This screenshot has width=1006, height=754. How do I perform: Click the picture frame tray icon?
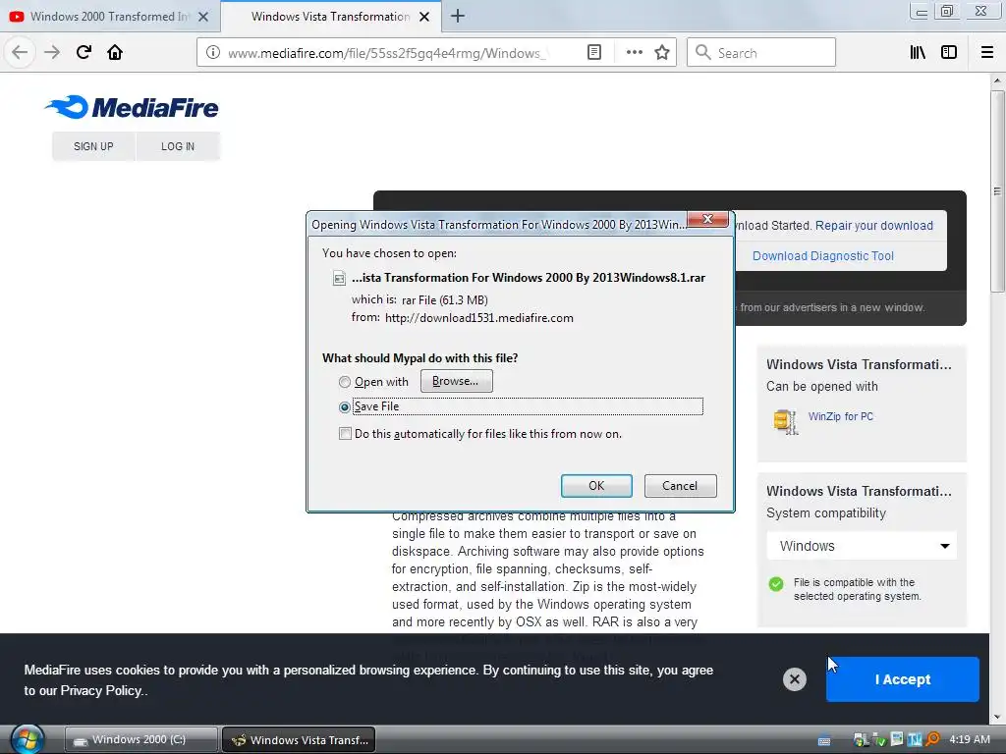[x=897, y=739]
